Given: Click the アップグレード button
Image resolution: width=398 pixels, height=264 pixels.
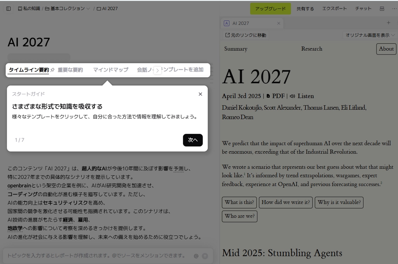Looking at the screenshot, I should pos(270,9).
